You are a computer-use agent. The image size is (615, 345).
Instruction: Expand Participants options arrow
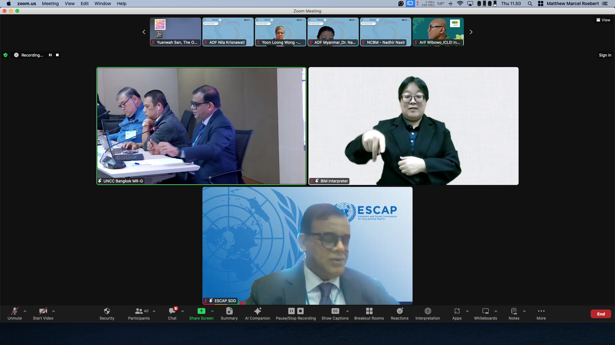154,311
